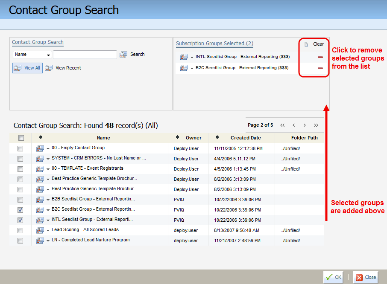This screenshot has width=387, height=284.
Task: Select all rows using the header checkbox
Action: point(20,138)
